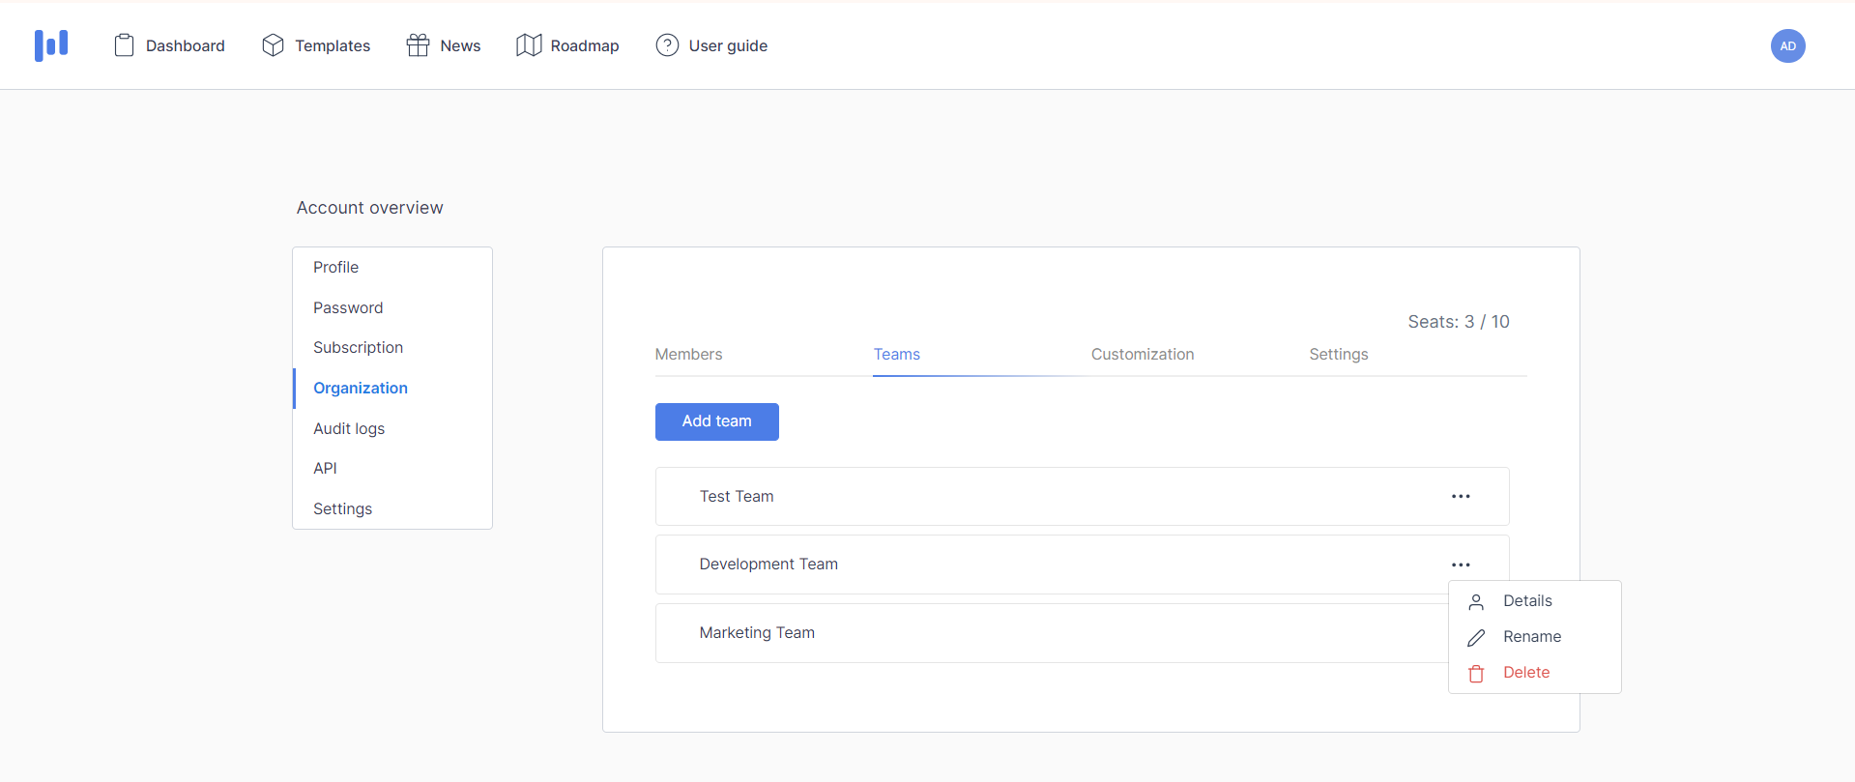
Task: Click the User guide question mark icon
Action: [x=667, y=45]
